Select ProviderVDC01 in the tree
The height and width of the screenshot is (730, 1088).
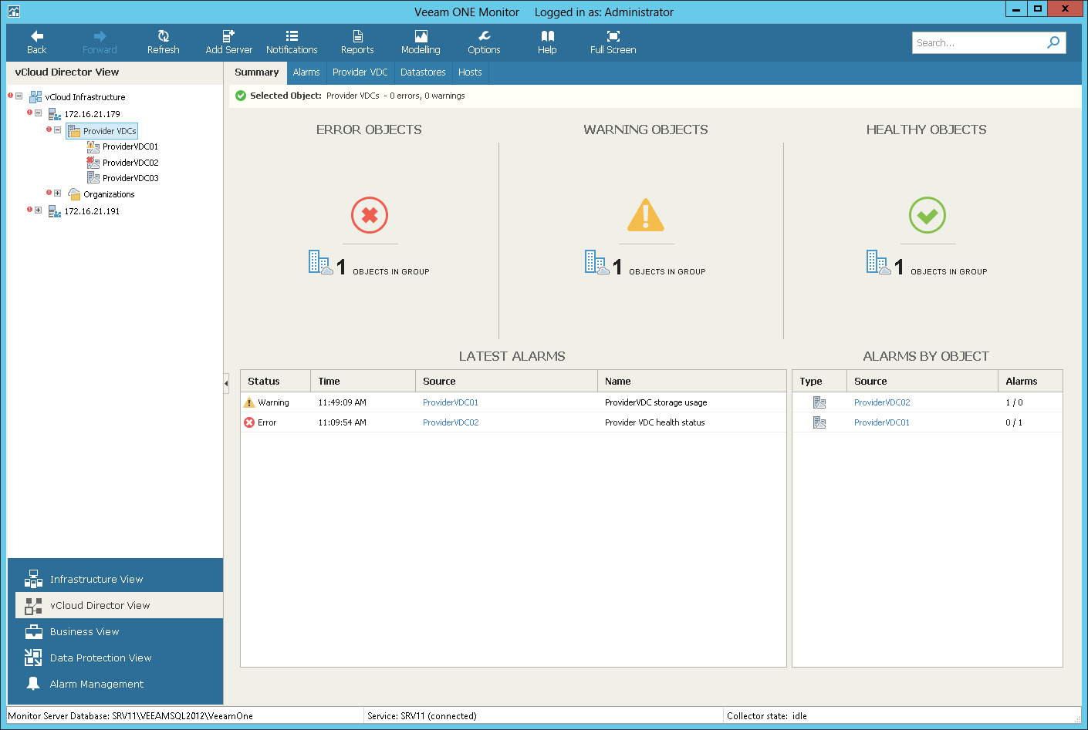[x=130, y=146]
